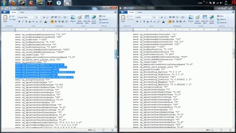Click zoom slider in right WordPad status bar
236x133 pixels.
(x=221, y=130)
